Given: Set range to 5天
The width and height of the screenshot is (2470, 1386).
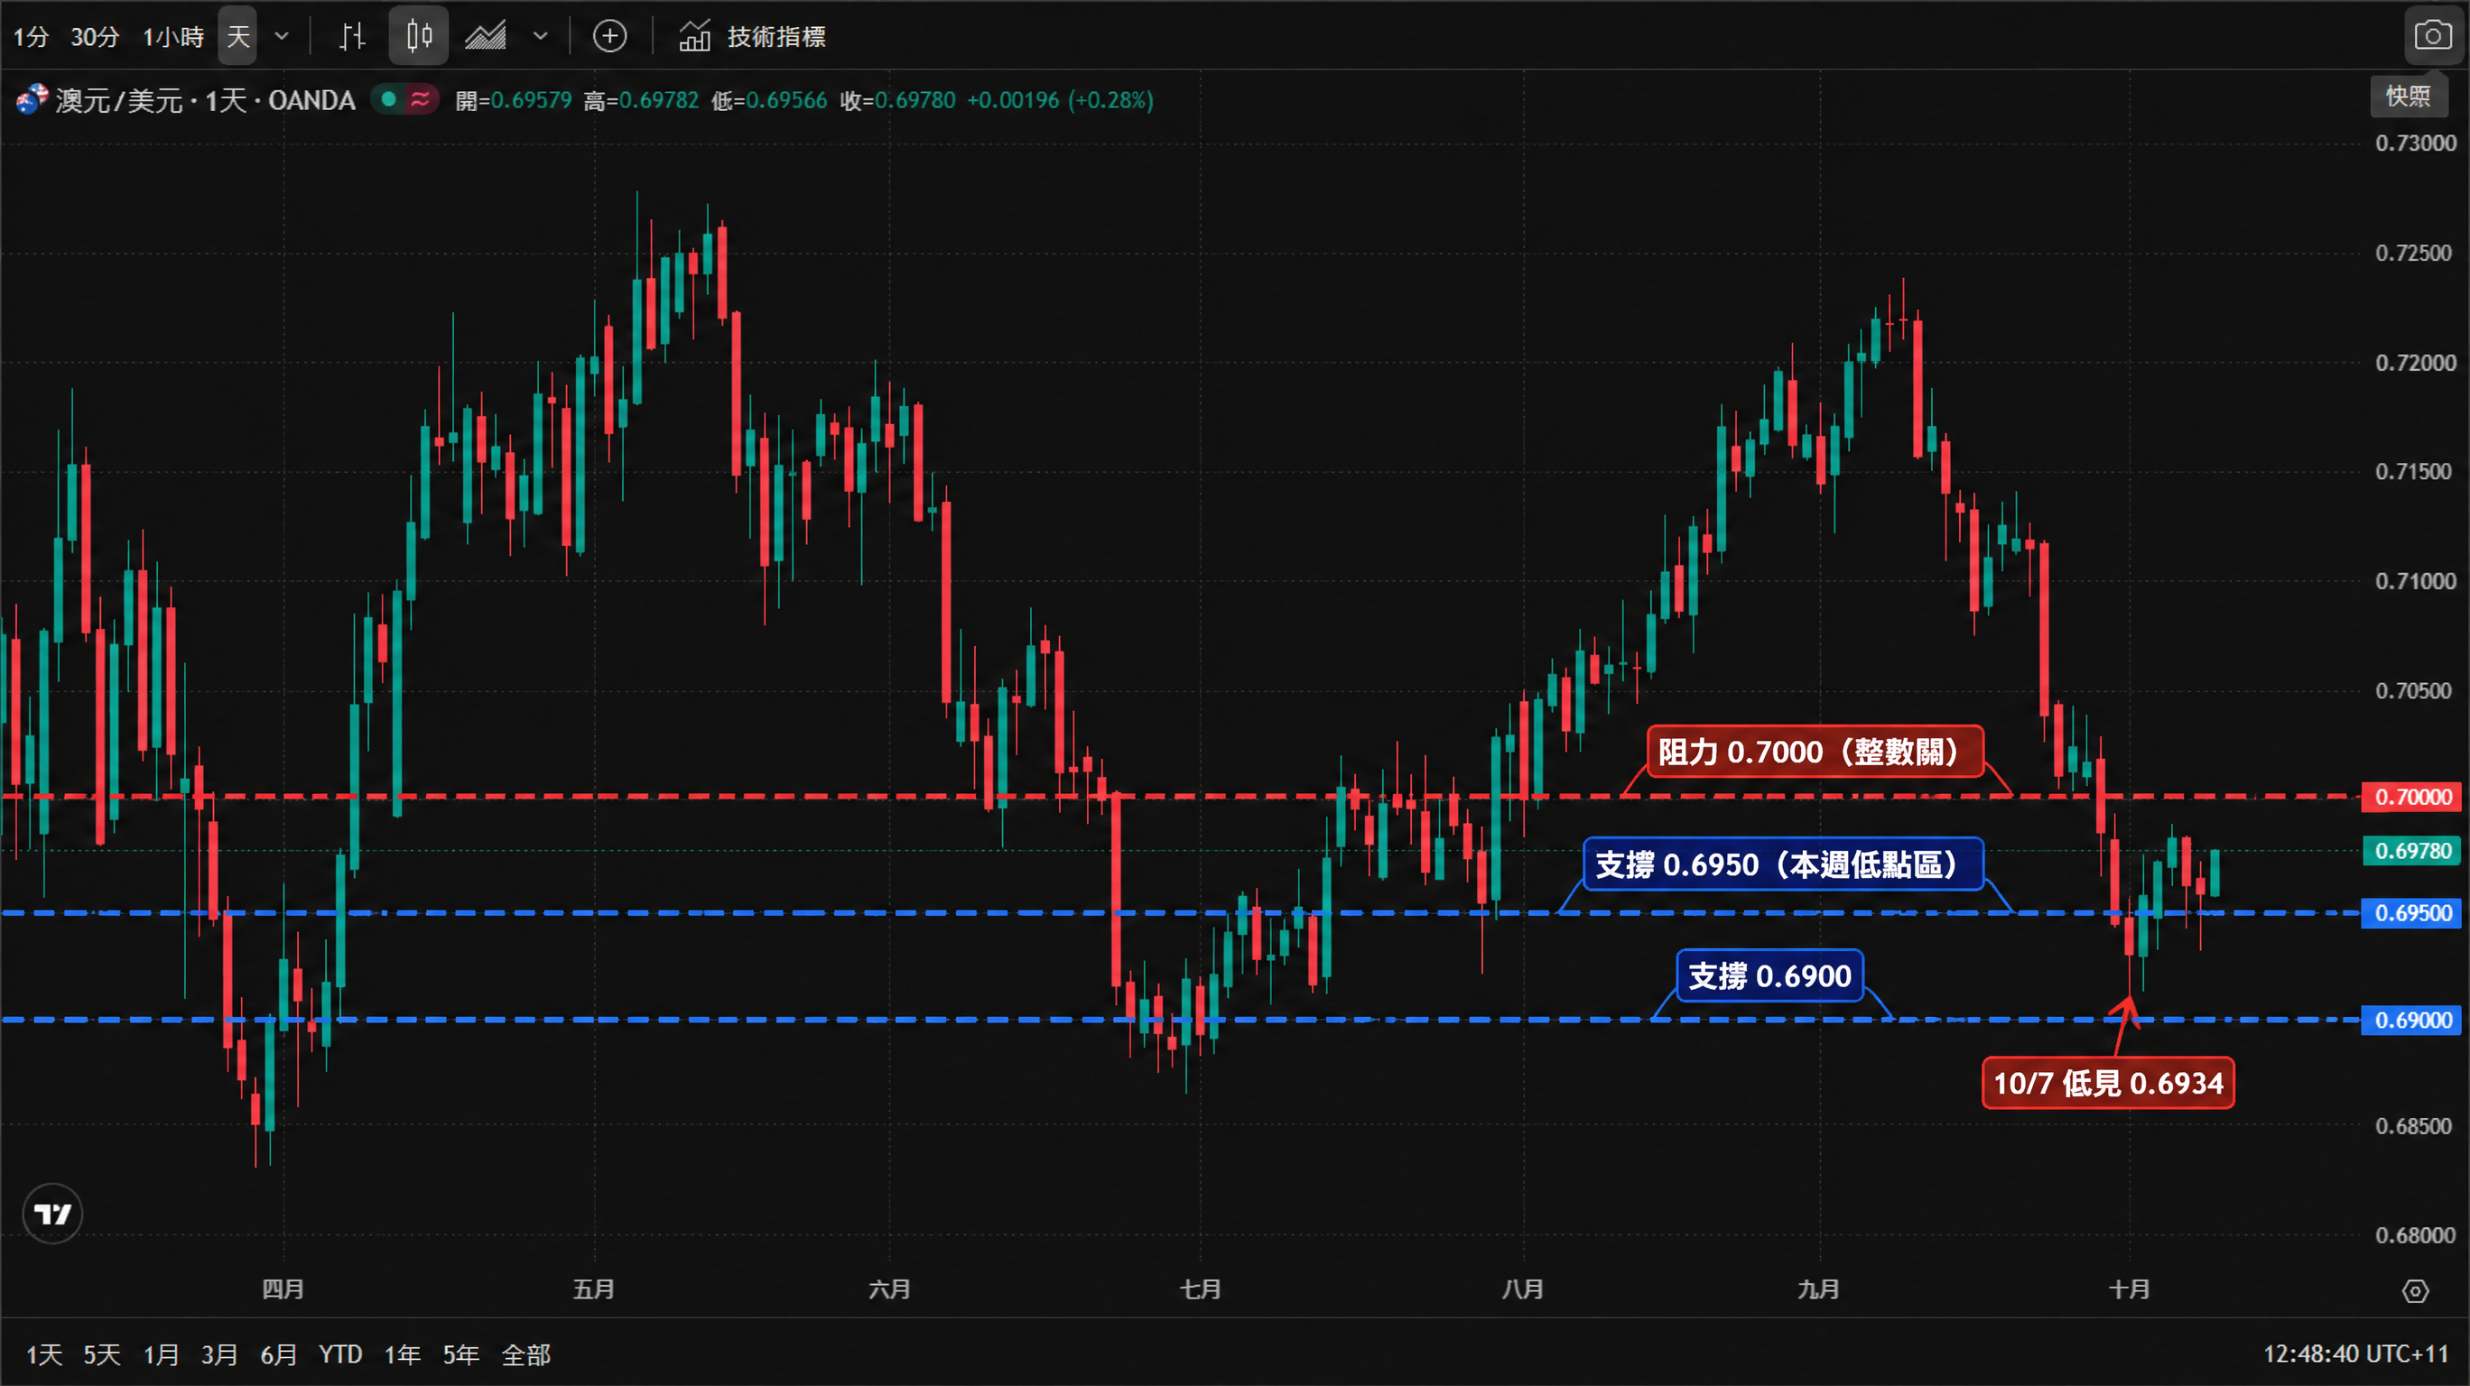Looking at the screenshot, I should pos(102,1354).
